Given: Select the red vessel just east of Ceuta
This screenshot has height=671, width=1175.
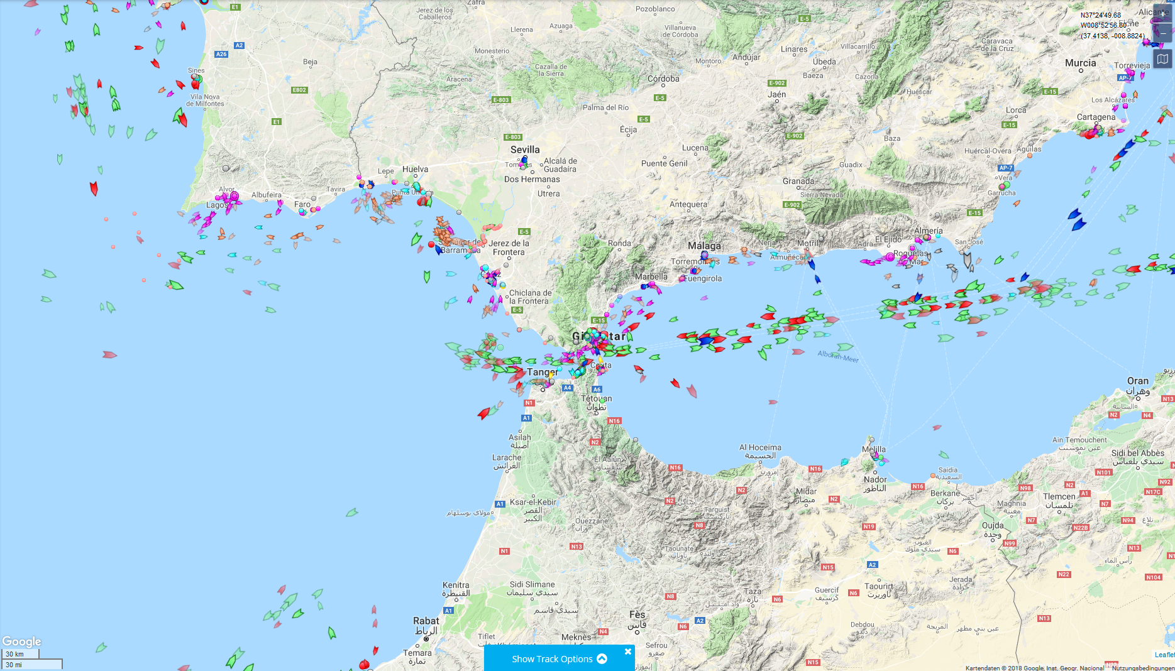Looking at the screenshot, I should click(x=639, y=369).
